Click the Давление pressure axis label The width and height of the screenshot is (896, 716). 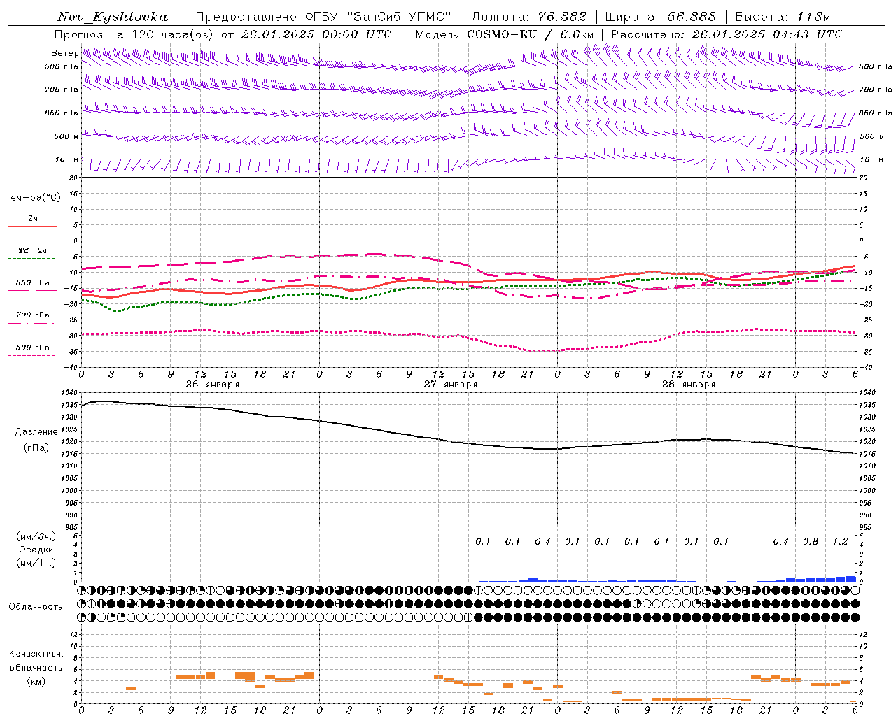tap(36, 432)
